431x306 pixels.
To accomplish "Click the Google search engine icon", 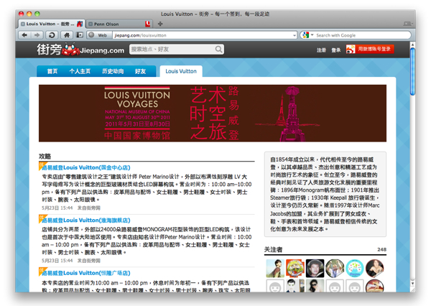I will point(305,35).
